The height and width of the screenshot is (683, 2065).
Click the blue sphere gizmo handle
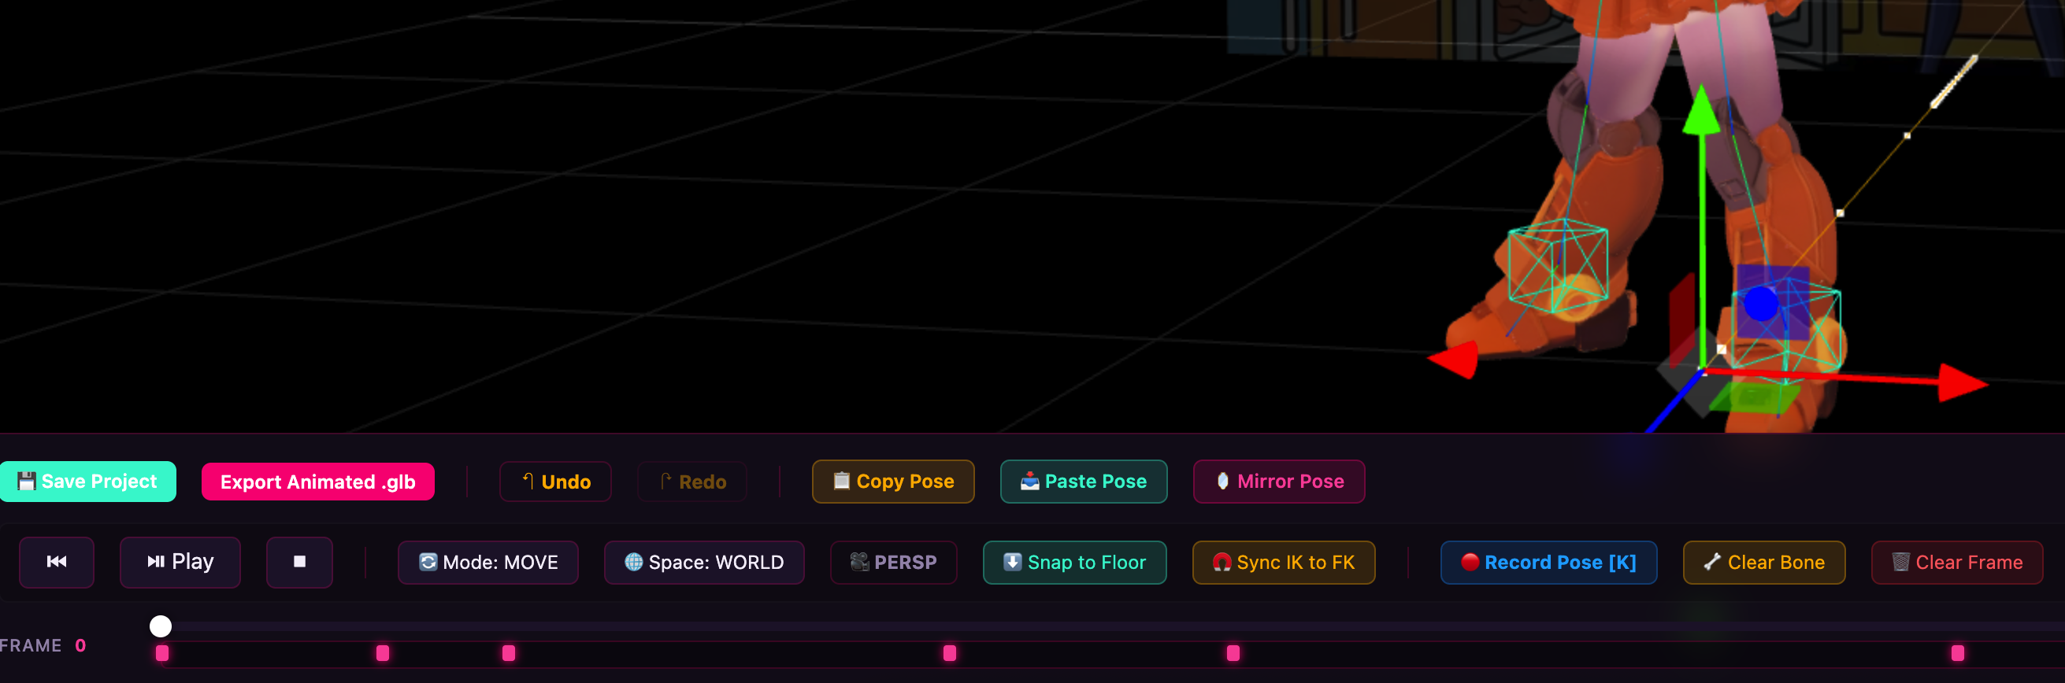click(1761, 305)
